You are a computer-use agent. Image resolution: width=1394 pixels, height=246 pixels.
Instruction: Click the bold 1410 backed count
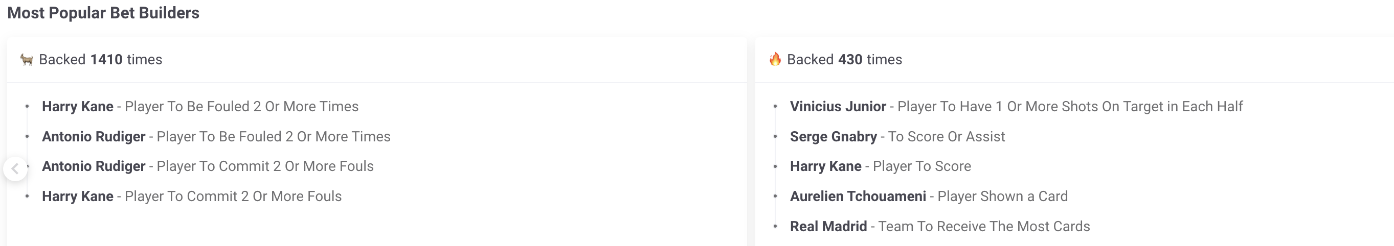pos(106,60)
